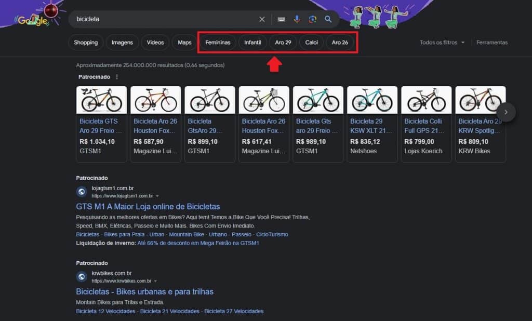
Task: Click the CicloTurismo sitelink
Action: [272, 234]
